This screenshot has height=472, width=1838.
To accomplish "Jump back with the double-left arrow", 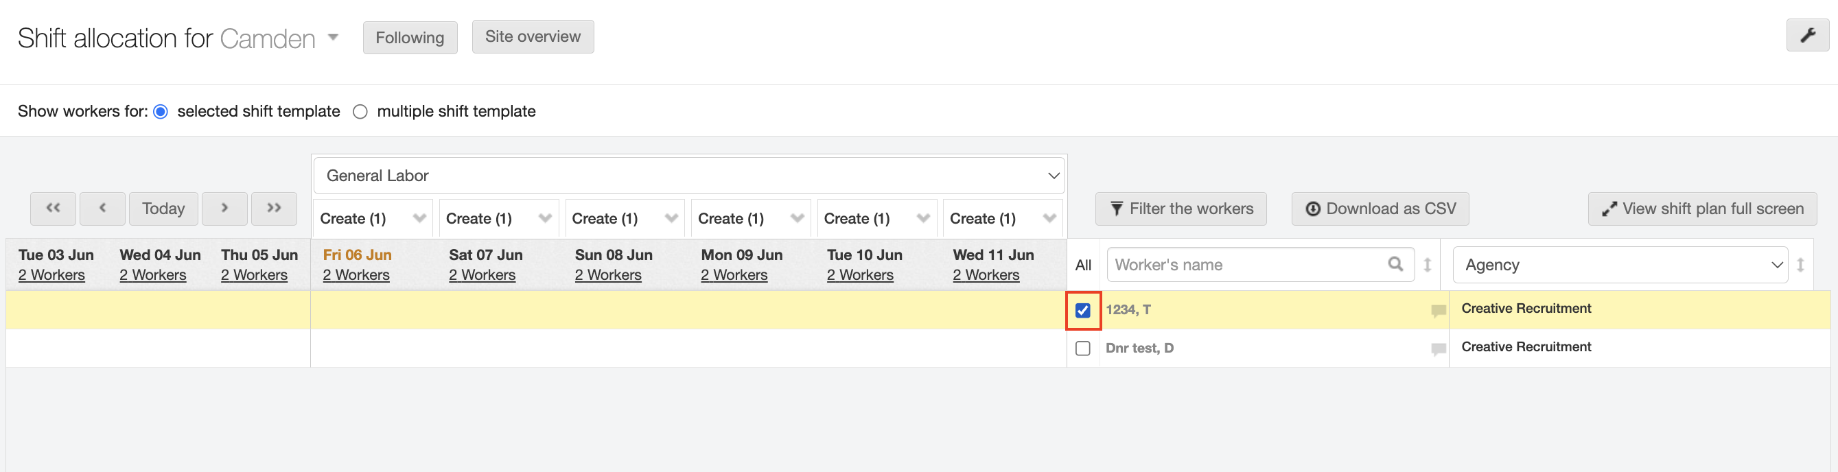I will [x=53, y=208].
